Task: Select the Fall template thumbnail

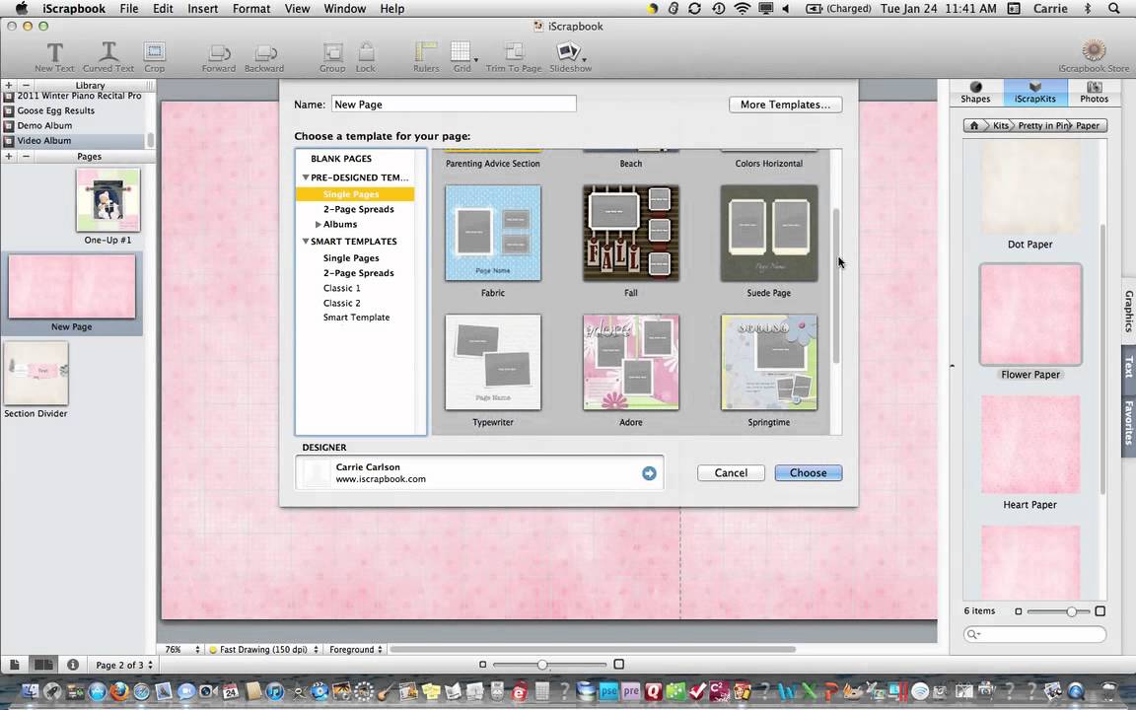Action: tap(631, 234)
